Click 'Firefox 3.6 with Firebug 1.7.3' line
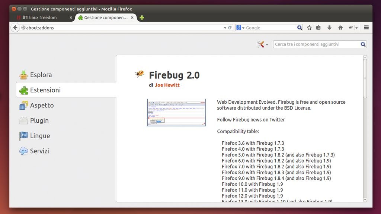 (x=253, y=143)
